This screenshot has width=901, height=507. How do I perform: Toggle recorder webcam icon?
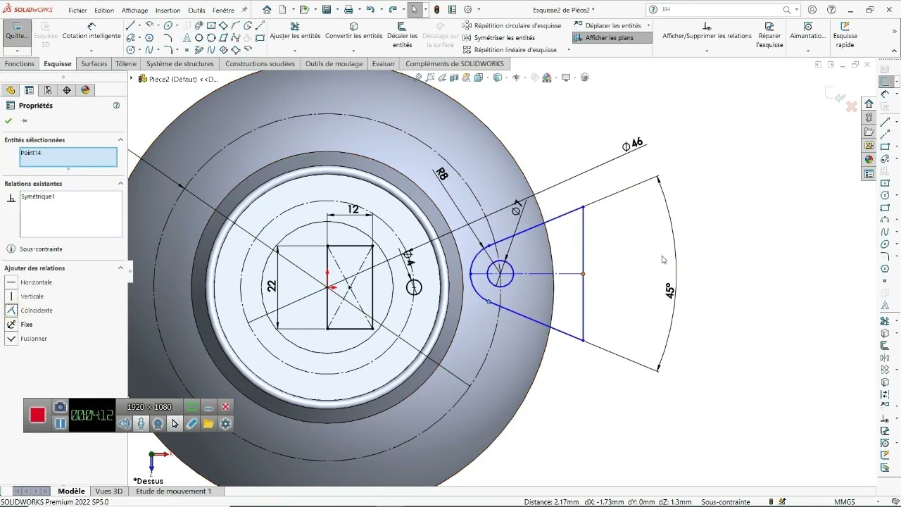pos(158,423)
